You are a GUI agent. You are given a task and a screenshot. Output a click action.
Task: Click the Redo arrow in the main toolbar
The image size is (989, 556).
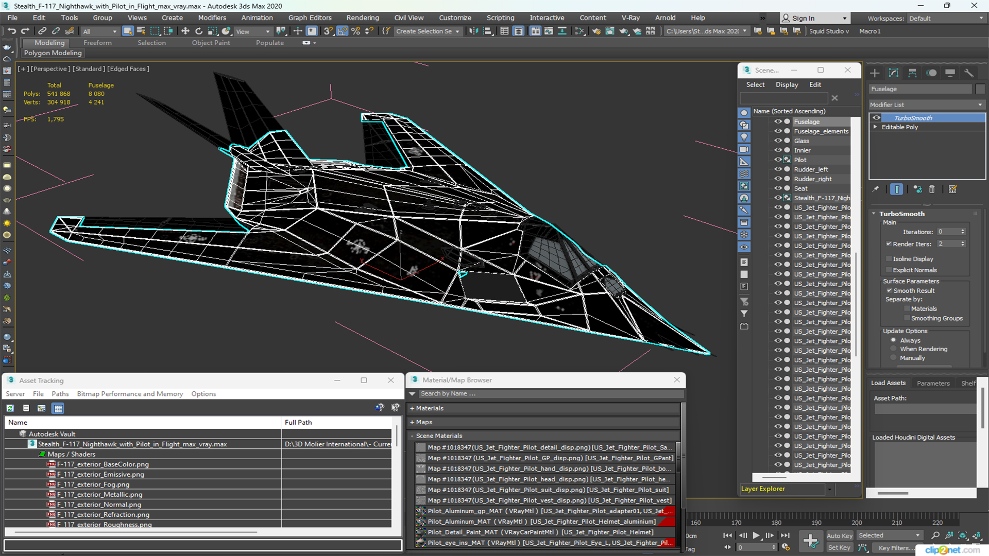coord(25,31)
